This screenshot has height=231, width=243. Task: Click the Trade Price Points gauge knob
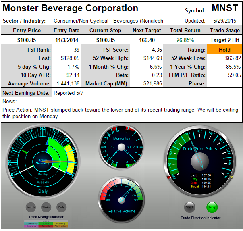coord(199,161)
